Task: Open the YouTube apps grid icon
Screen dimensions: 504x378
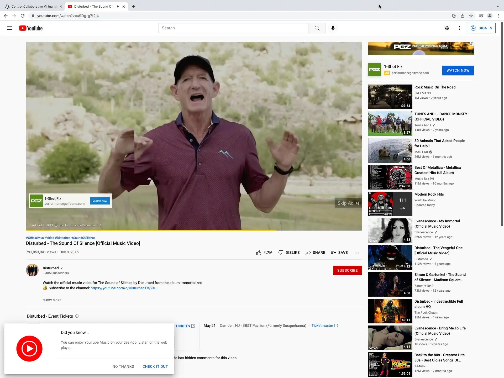Action: tap(447, 28)
